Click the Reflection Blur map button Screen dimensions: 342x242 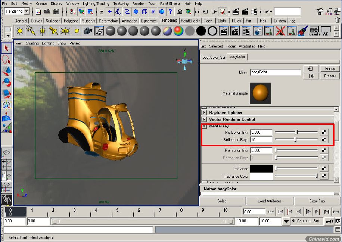coord(324,132)
